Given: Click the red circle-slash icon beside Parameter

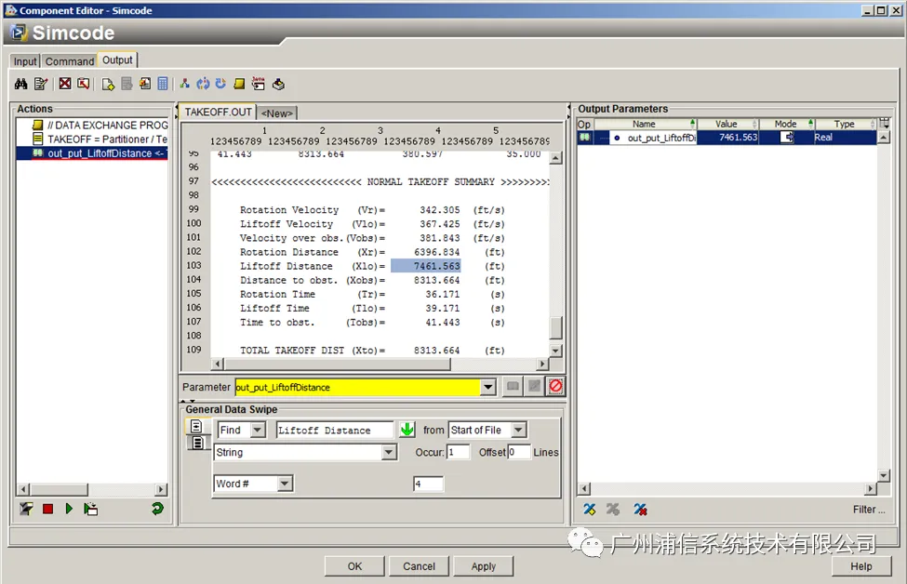Looking at the screenshot, I should tap(555, 386).
